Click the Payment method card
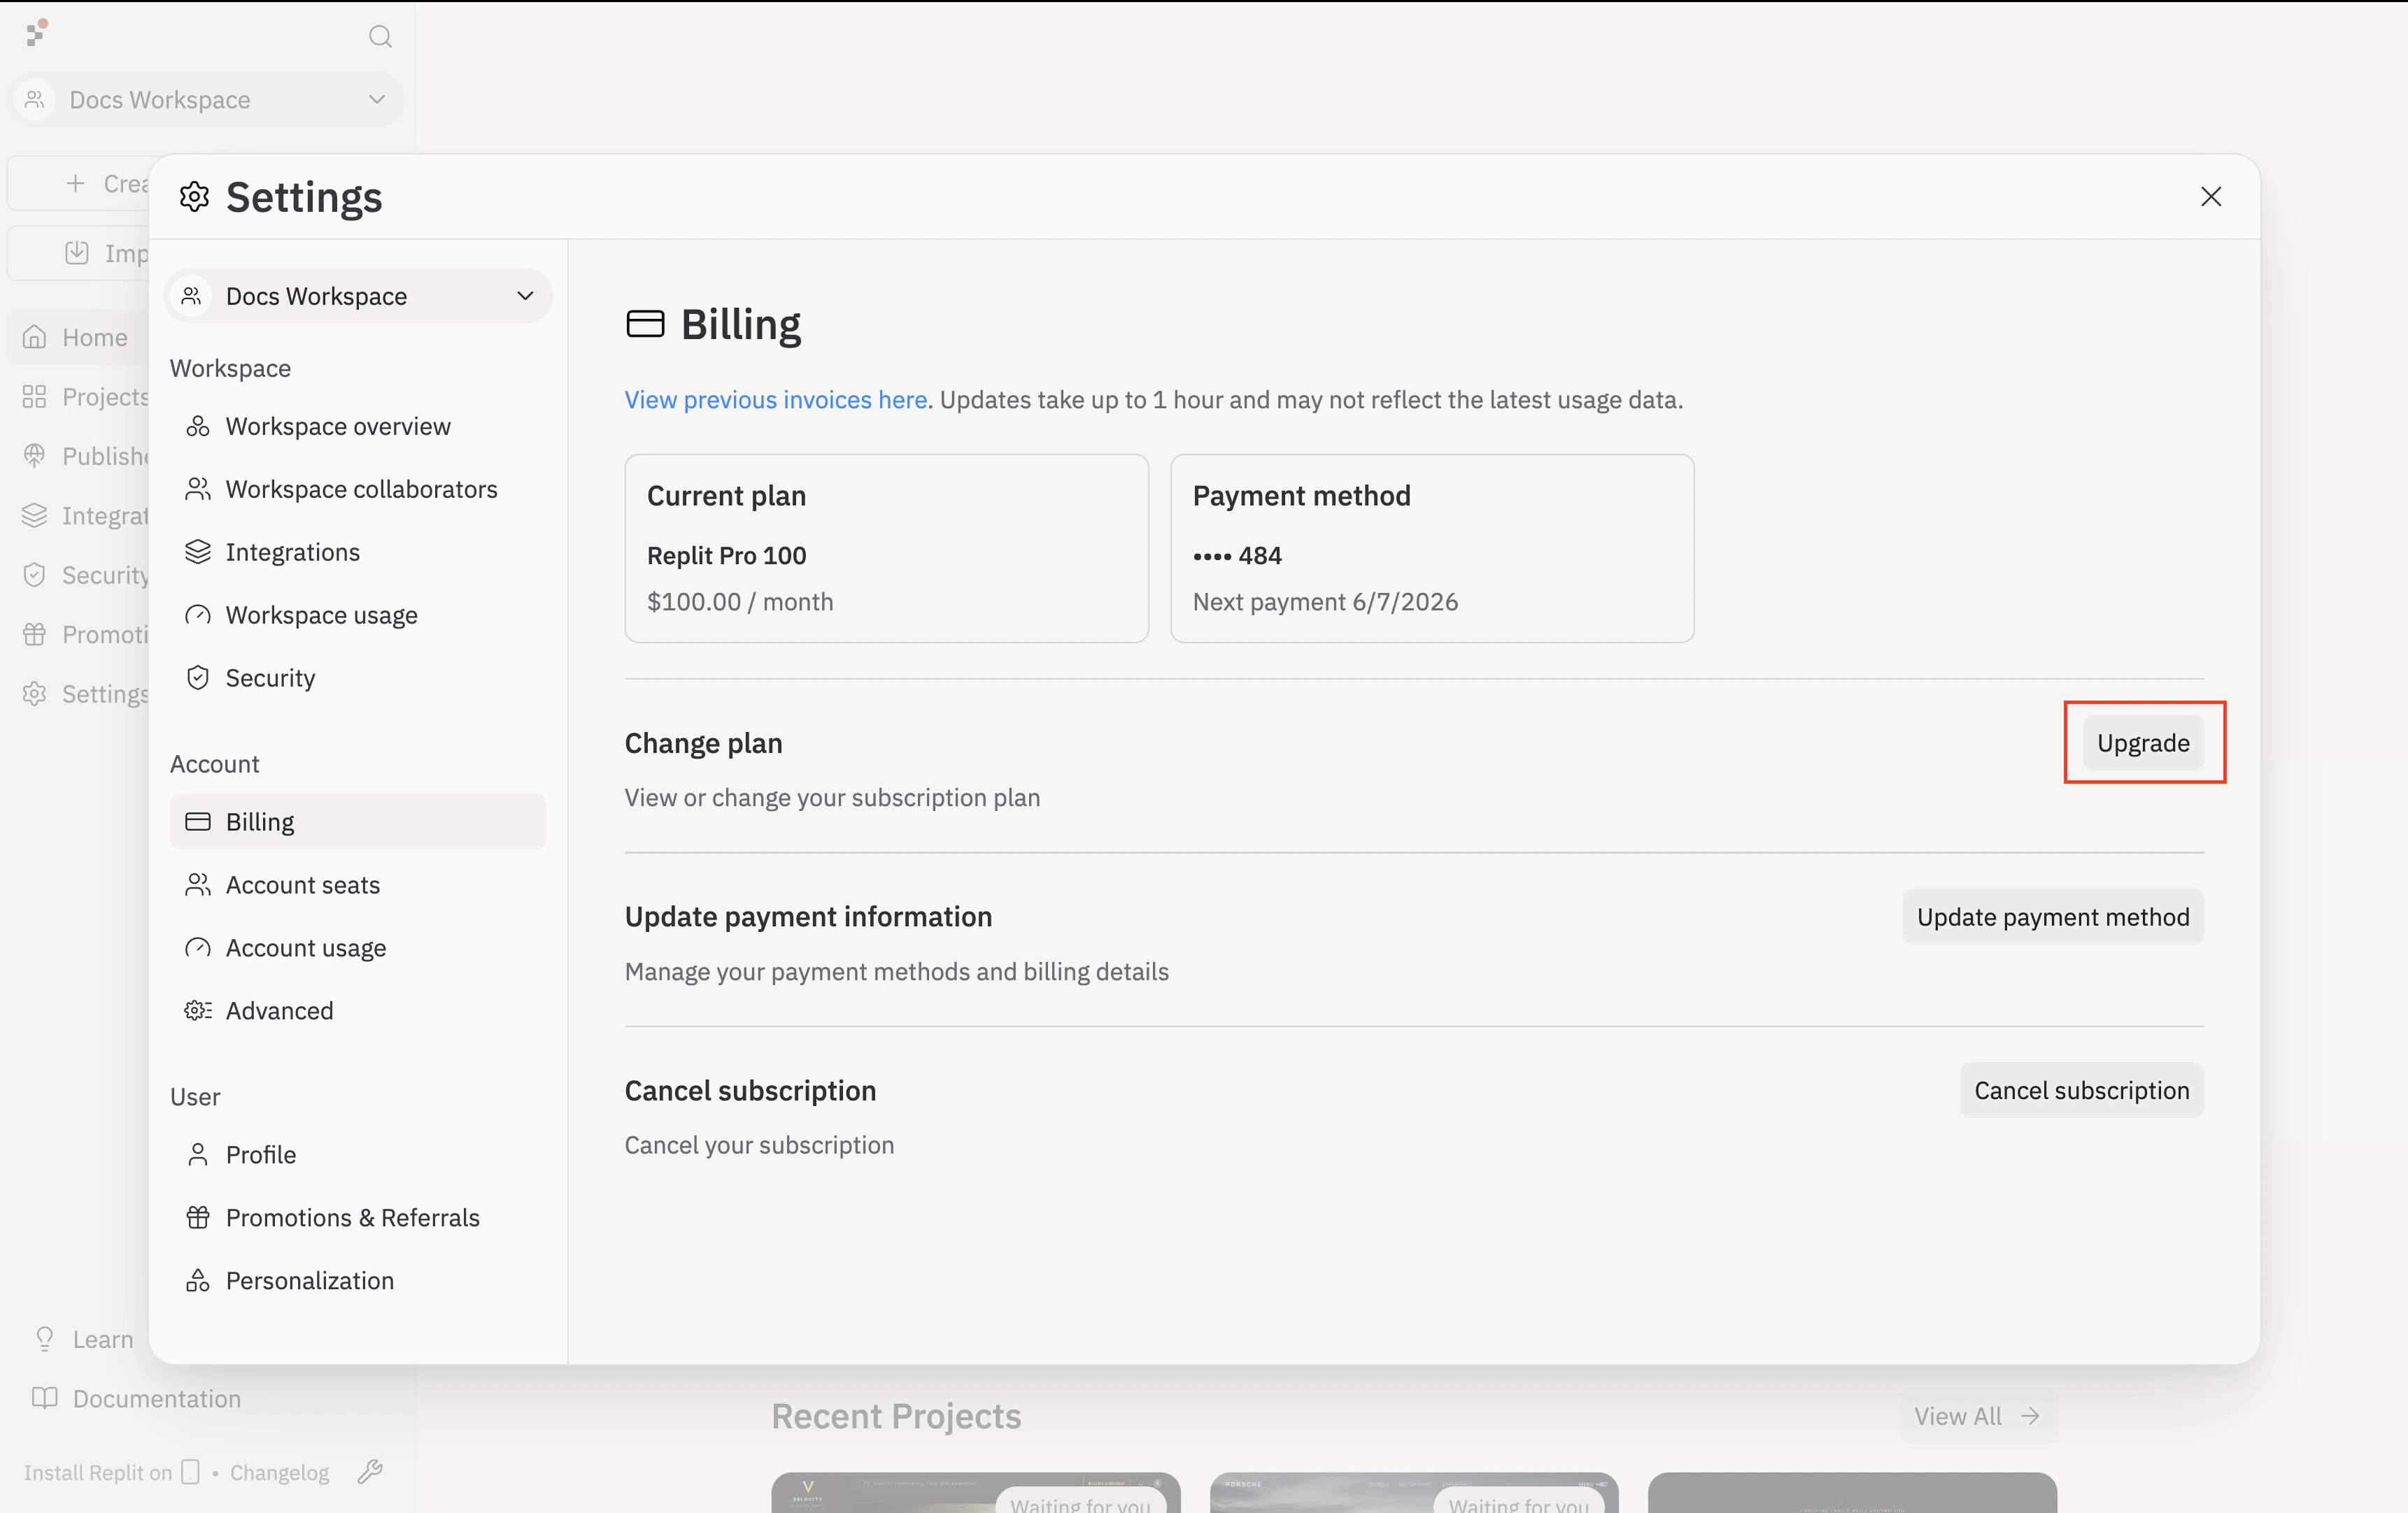 tap(1432, 549)
